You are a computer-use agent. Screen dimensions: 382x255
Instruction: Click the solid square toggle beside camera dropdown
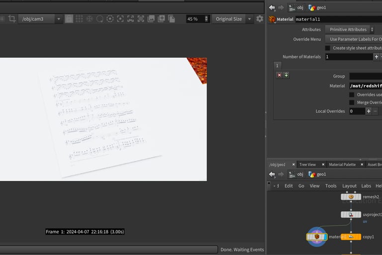69,19
